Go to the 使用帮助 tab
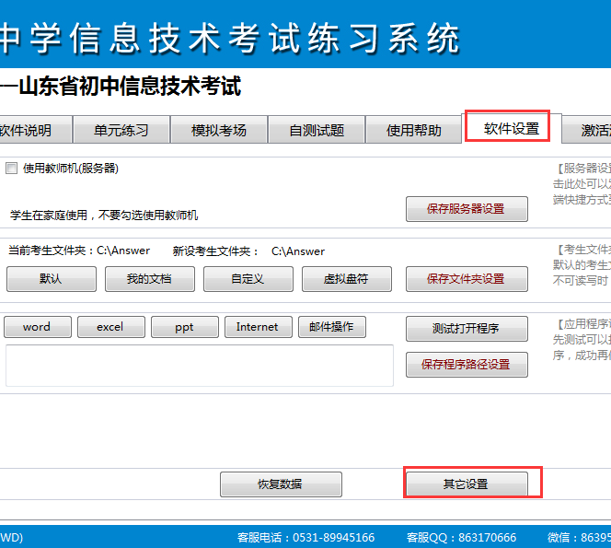611x548 pixels. (x=413, y=130)
